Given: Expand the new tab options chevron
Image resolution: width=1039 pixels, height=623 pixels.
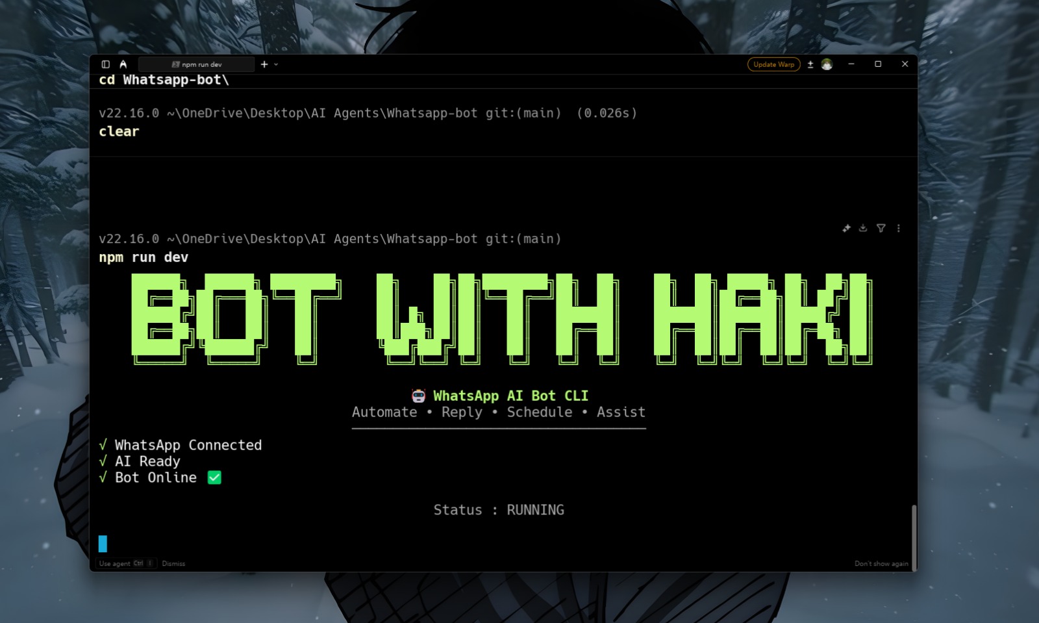Looking at the screenshot, I should [x=276, y=64].
